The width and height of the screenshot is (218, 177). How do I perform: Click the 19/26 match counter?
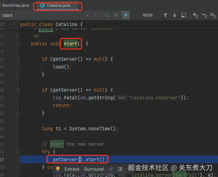147,15
